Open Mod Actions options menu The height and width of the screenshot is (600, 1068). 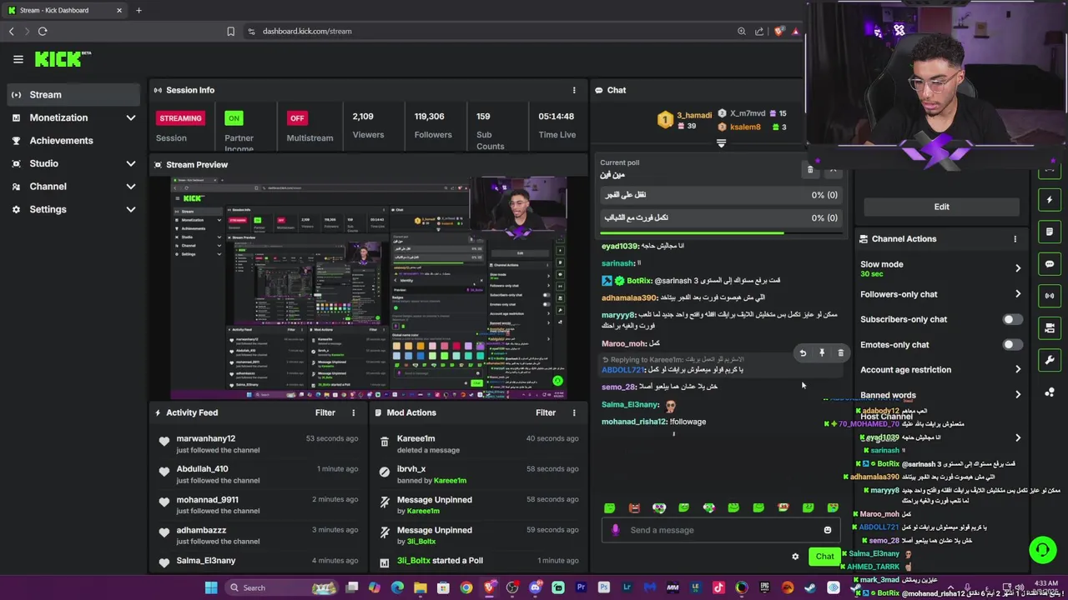(573, 412)
